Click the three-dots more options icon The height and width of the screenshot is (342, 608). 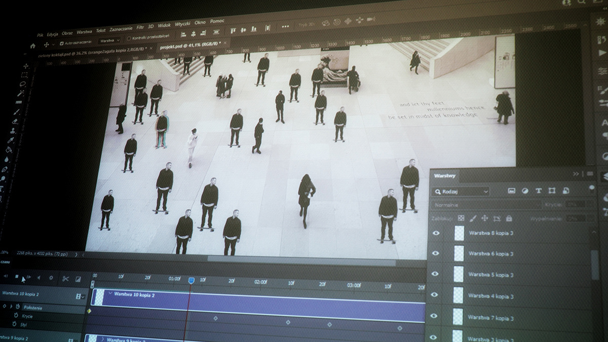[x=285, y=26]
